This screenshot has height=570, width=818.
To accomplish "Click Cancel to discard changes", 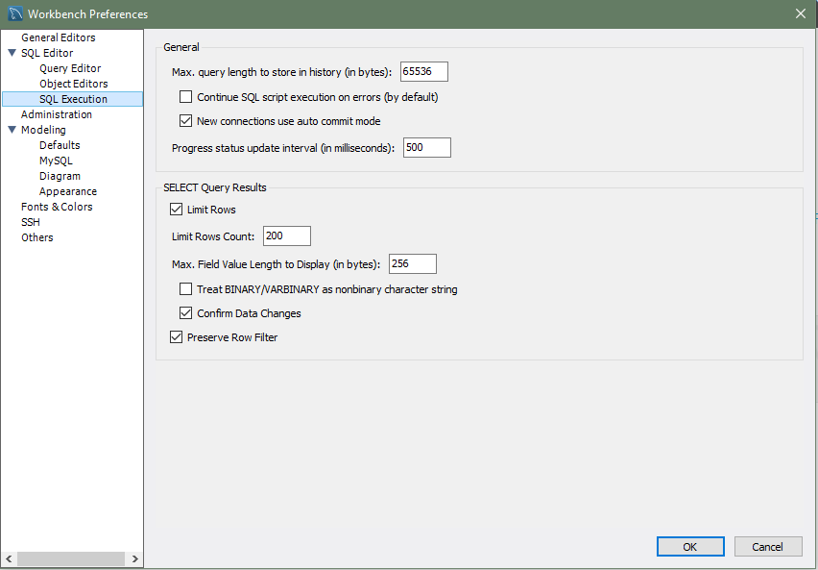I will click(x=768, y=546).
